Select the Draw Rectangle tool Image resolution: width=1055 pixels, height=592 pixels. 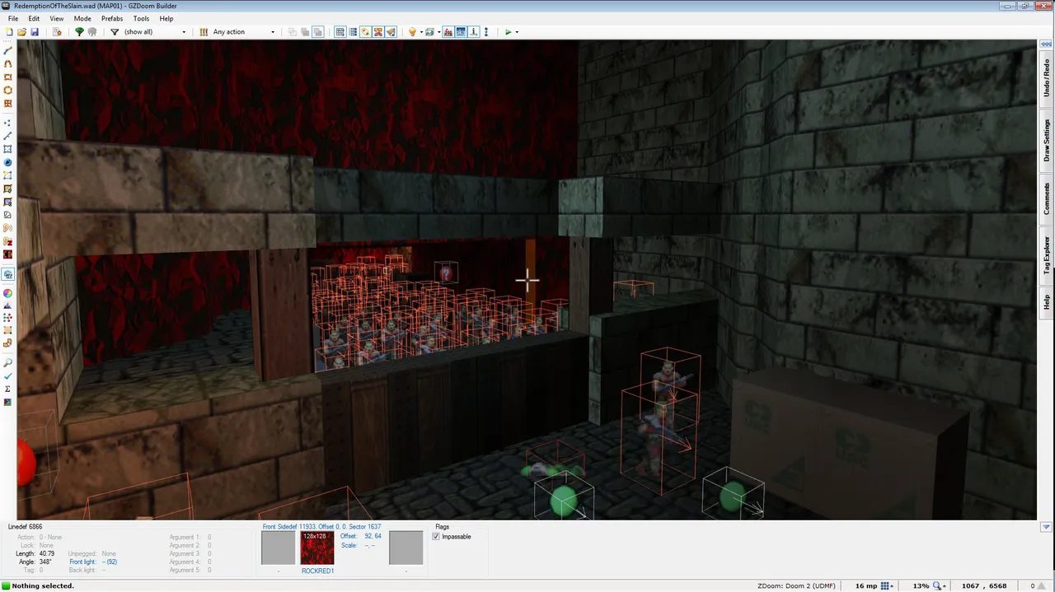tap(8, 77)
